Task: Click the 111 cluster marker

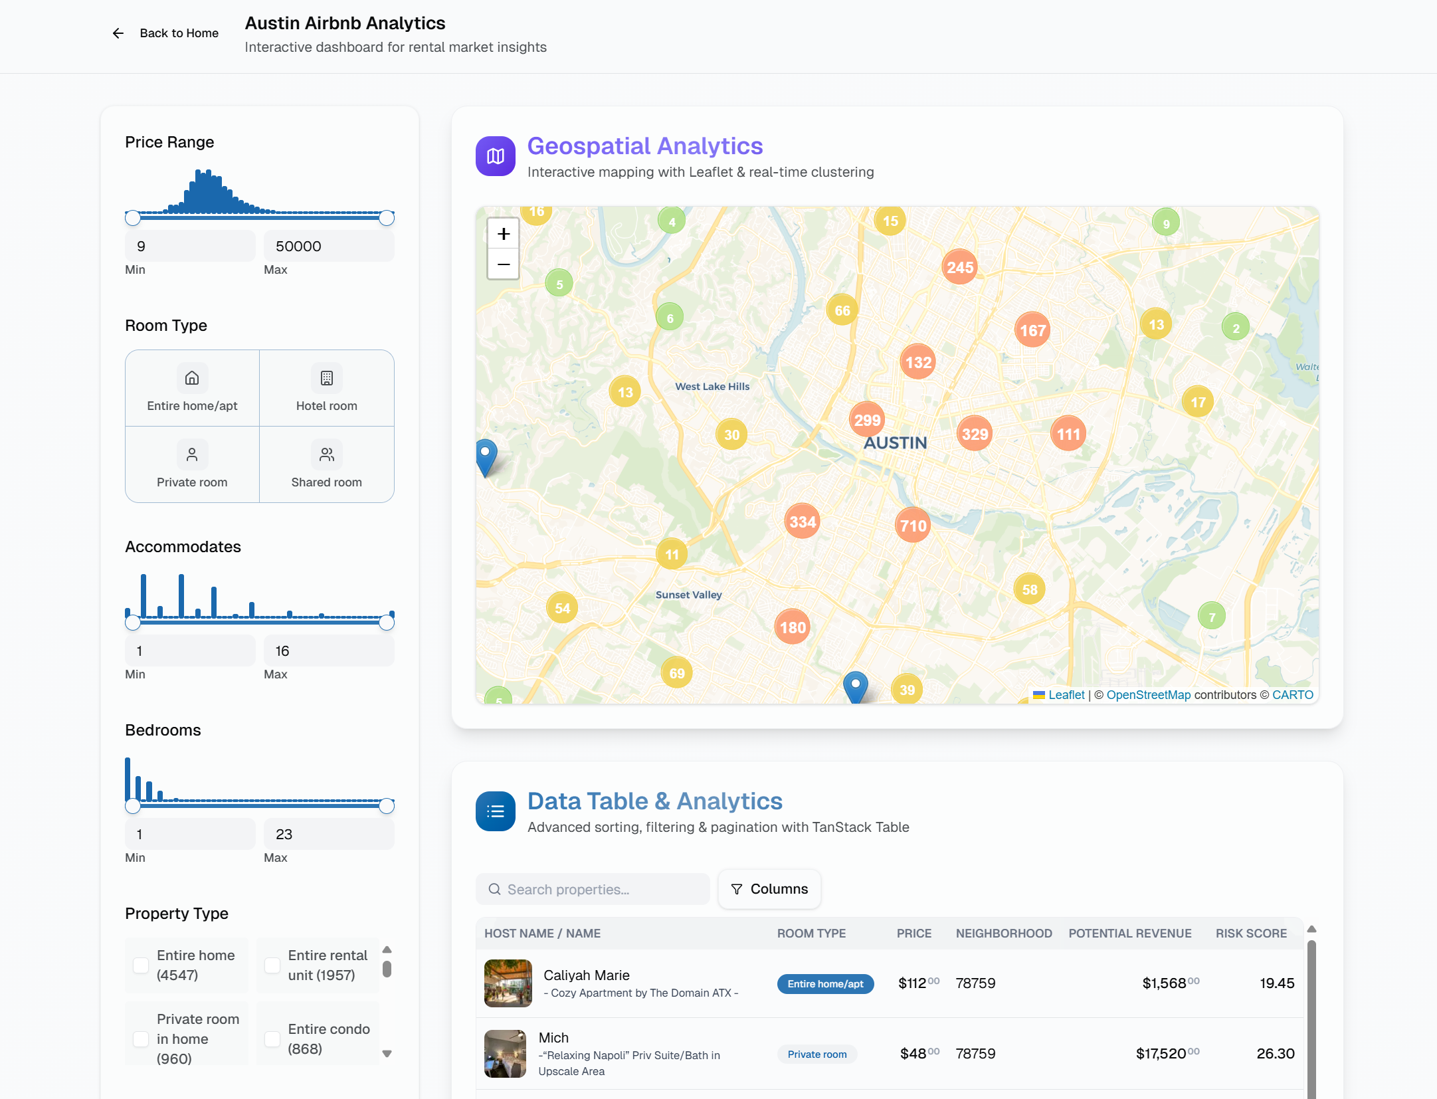Action: click(x=1068, y=434)
